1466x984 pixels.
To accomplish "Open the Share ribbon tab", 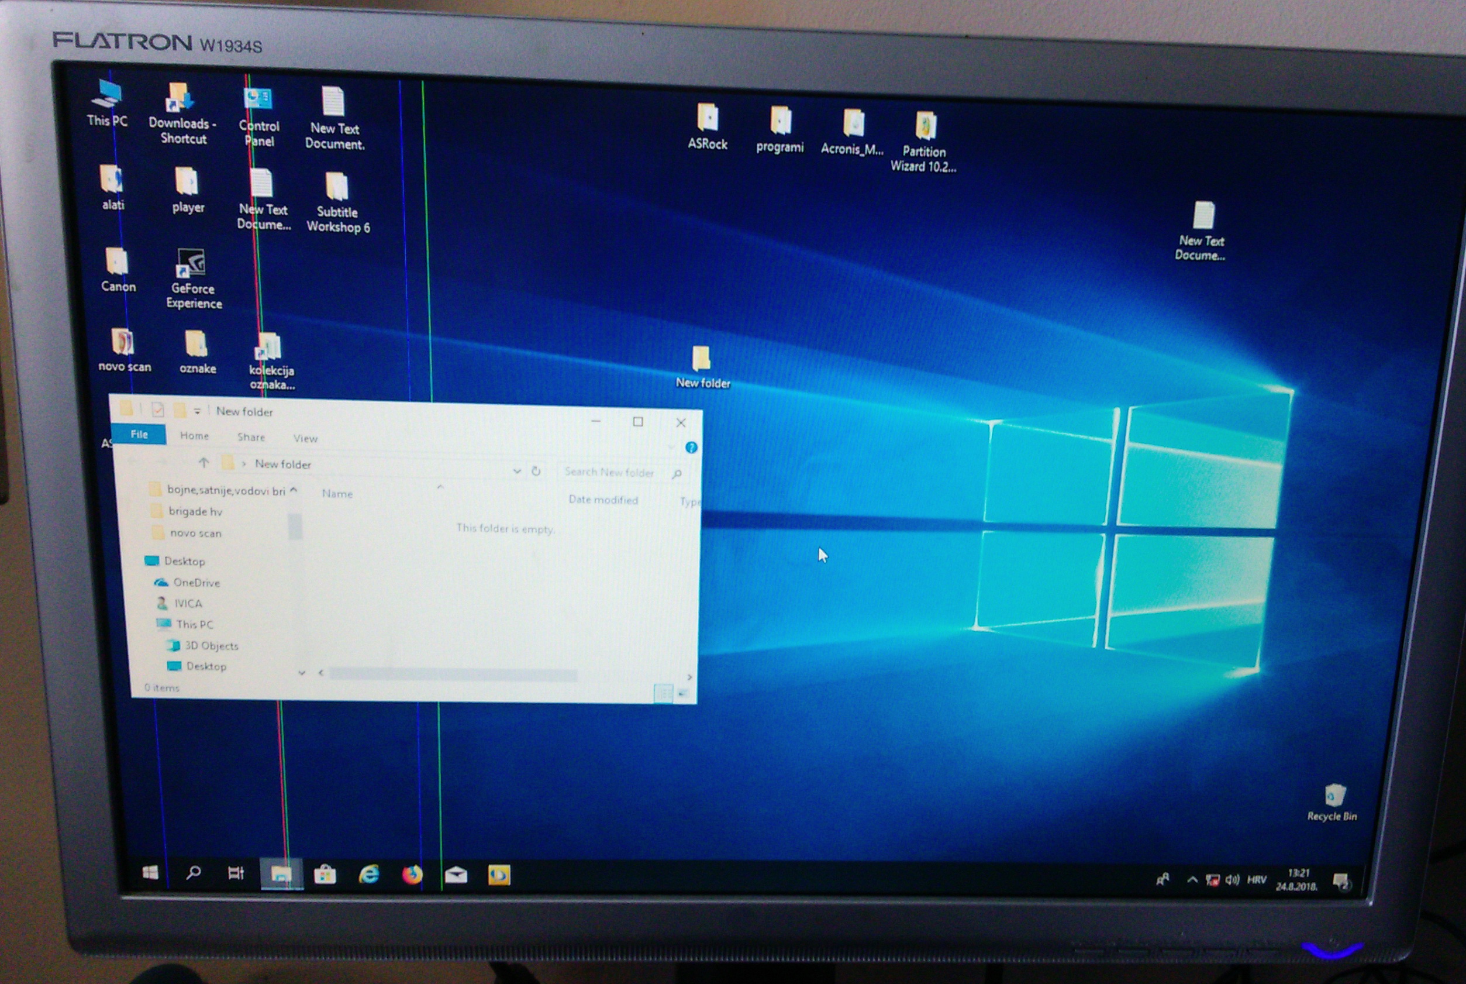I will (x=251, y=437).
